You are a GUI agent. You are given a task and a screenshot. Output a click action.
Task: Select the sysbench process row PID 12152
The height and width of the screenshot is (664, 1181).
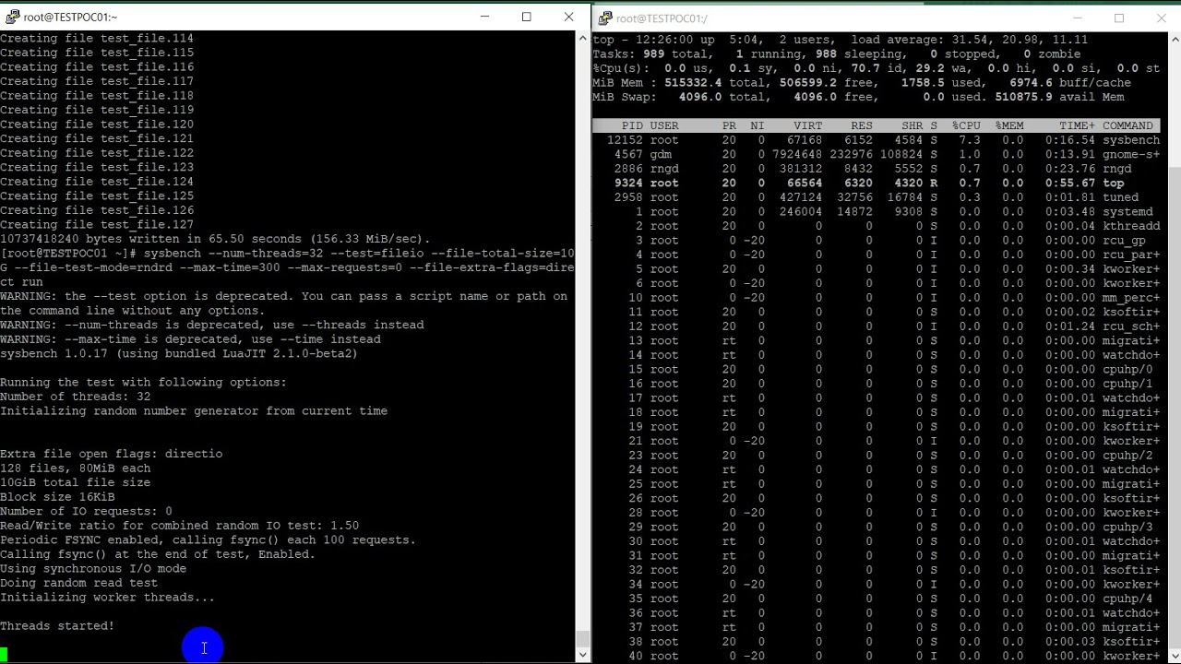877,140
